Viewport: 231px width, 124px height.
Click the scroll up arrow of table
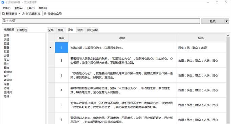coord(228,35)
